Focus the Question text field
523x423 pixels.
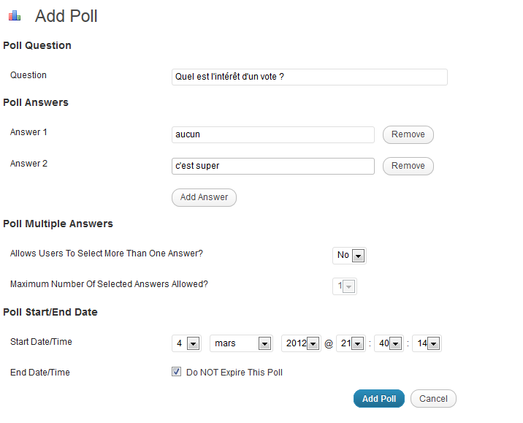[310, 77]
